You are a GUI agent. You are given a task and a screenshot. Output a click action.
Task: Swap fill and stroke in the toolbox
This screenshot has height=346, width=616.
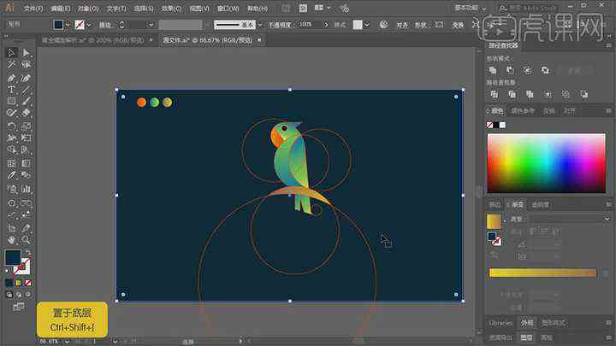pos(28,253)
